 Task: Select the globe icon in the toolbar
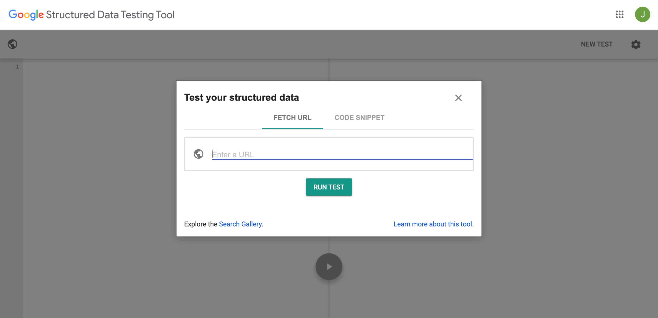pos(13,44)
